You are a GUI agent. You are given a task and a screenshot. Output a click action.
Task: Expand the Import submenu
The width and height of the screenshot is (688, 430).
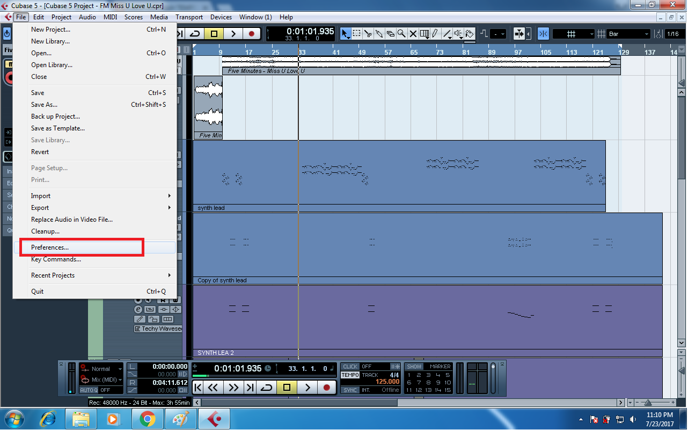point(95,196)
